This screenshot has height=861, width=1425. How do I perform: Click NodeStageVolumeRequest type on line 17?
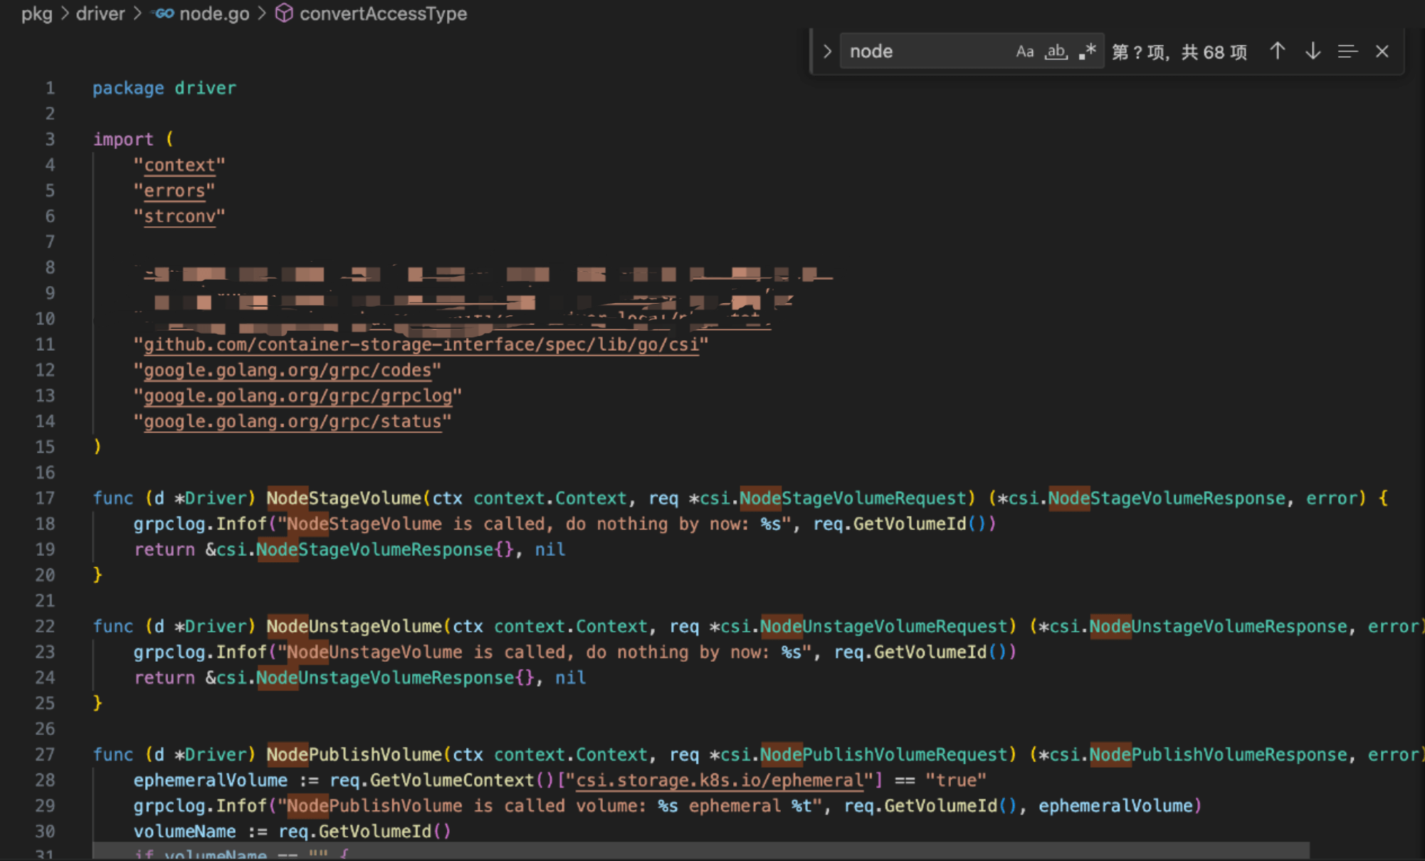pyautogui.click(x=853, y=498)
